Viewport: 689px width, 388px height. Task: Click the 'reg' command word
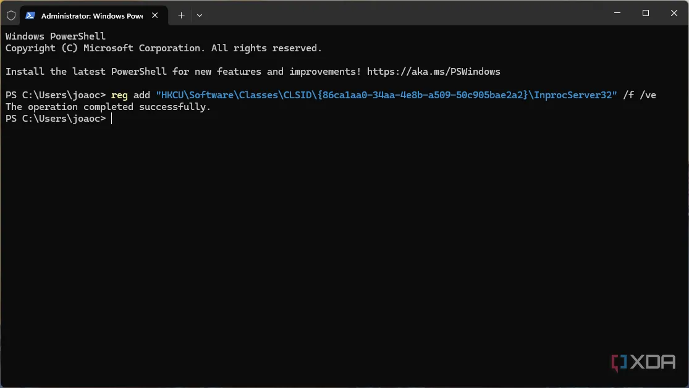click(119, 95)
